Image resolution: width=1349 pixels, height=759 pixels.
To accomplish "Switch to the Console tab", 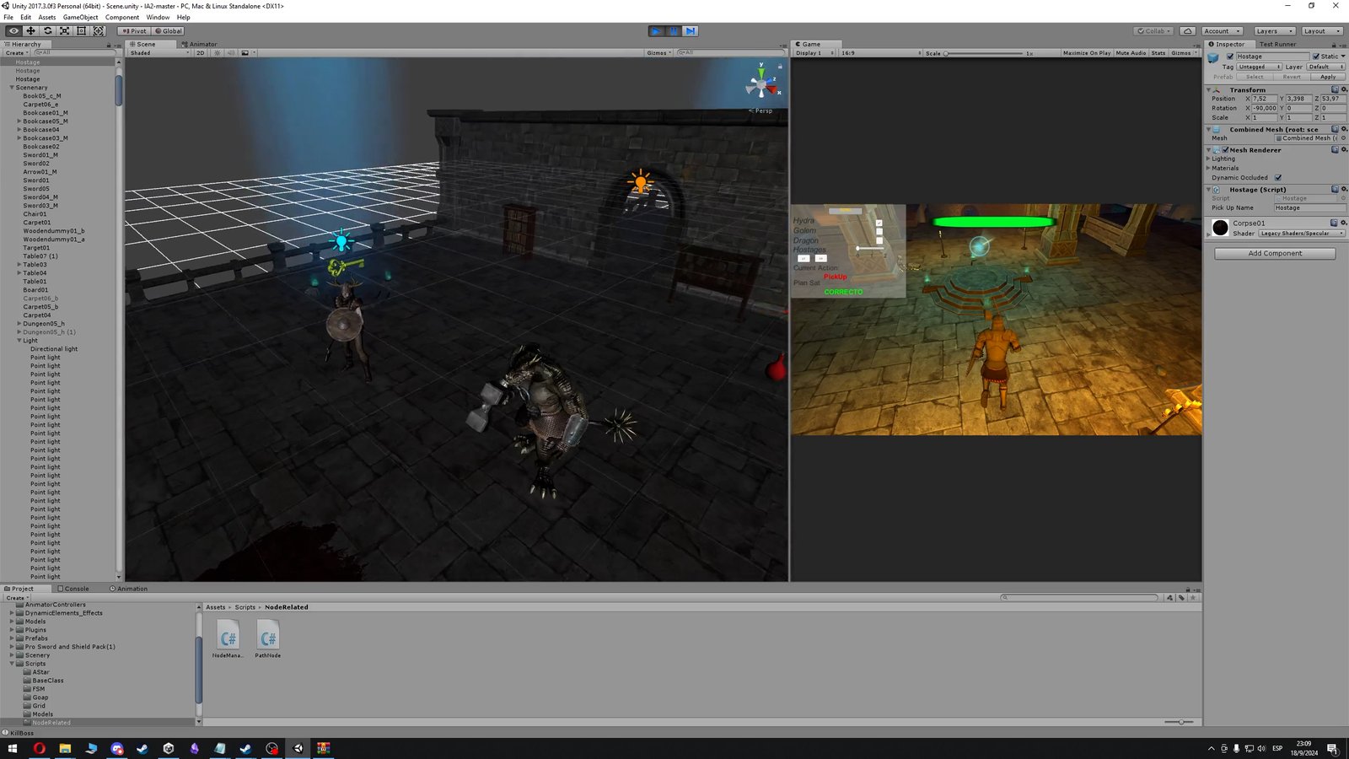I will click(73, 589).
